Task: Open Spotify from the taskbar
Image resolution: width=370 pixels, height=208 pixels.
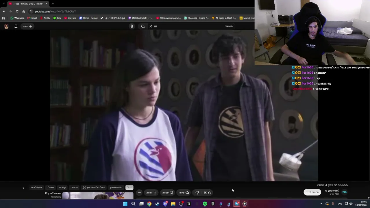Action: [x=205, y=204]
